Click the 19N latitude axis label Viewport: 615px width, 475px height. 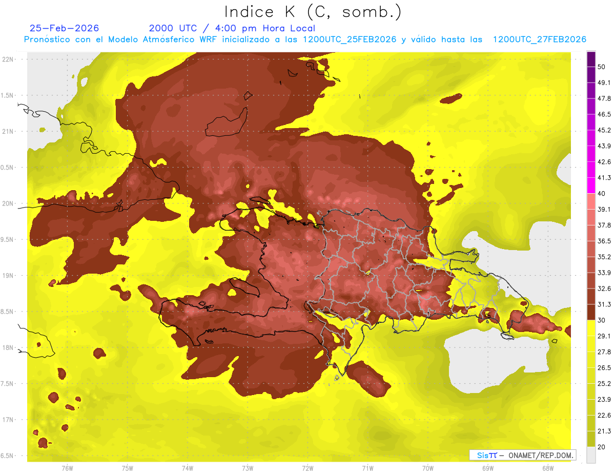coord(8,275)
